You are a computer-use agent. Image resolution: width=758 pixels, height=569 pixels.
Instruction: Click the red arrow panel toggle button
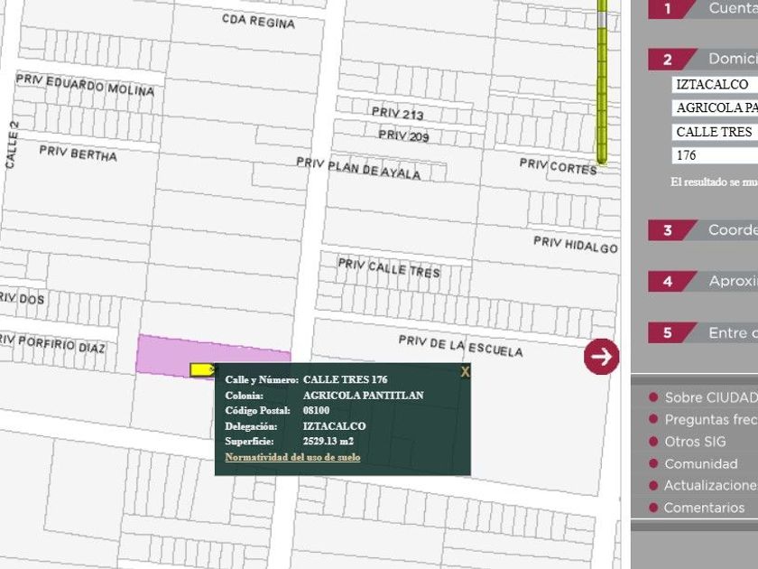[x=601, y=356]
